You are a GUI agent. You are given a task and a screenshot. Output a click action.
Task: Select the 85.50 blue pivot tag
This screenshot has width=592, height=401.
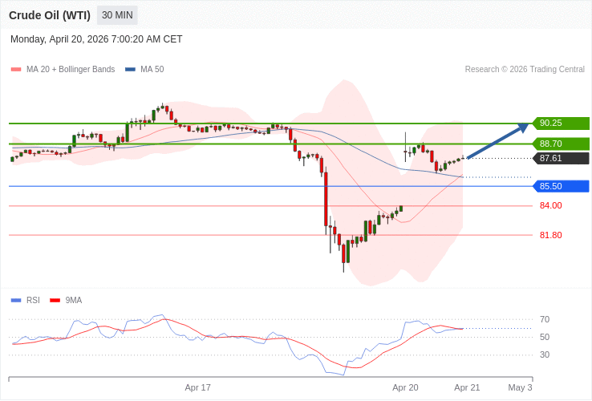click(x=561, y=186)
